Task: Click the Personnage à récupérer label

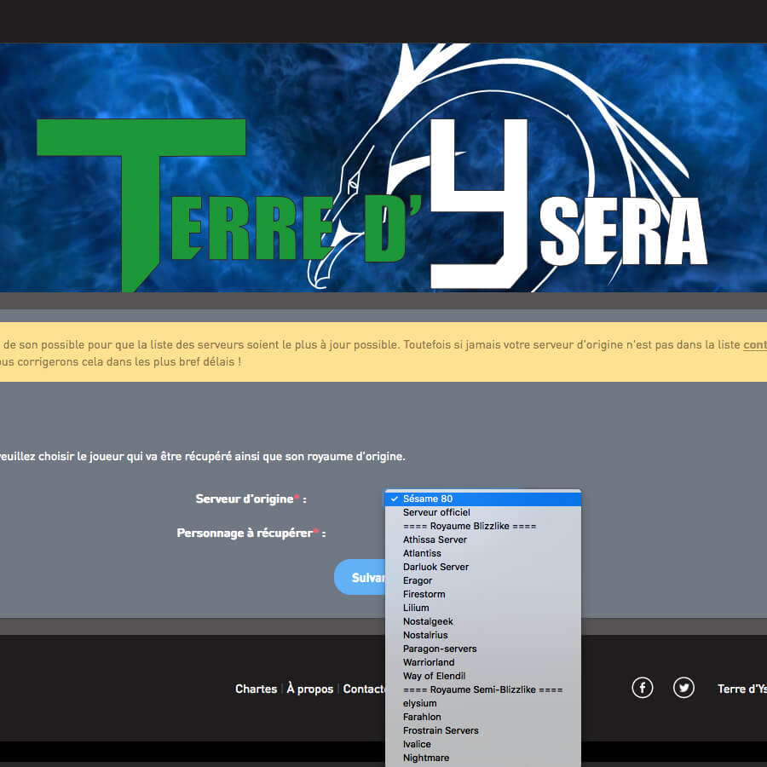Action: pyautogui.click(x=251, y=533)
